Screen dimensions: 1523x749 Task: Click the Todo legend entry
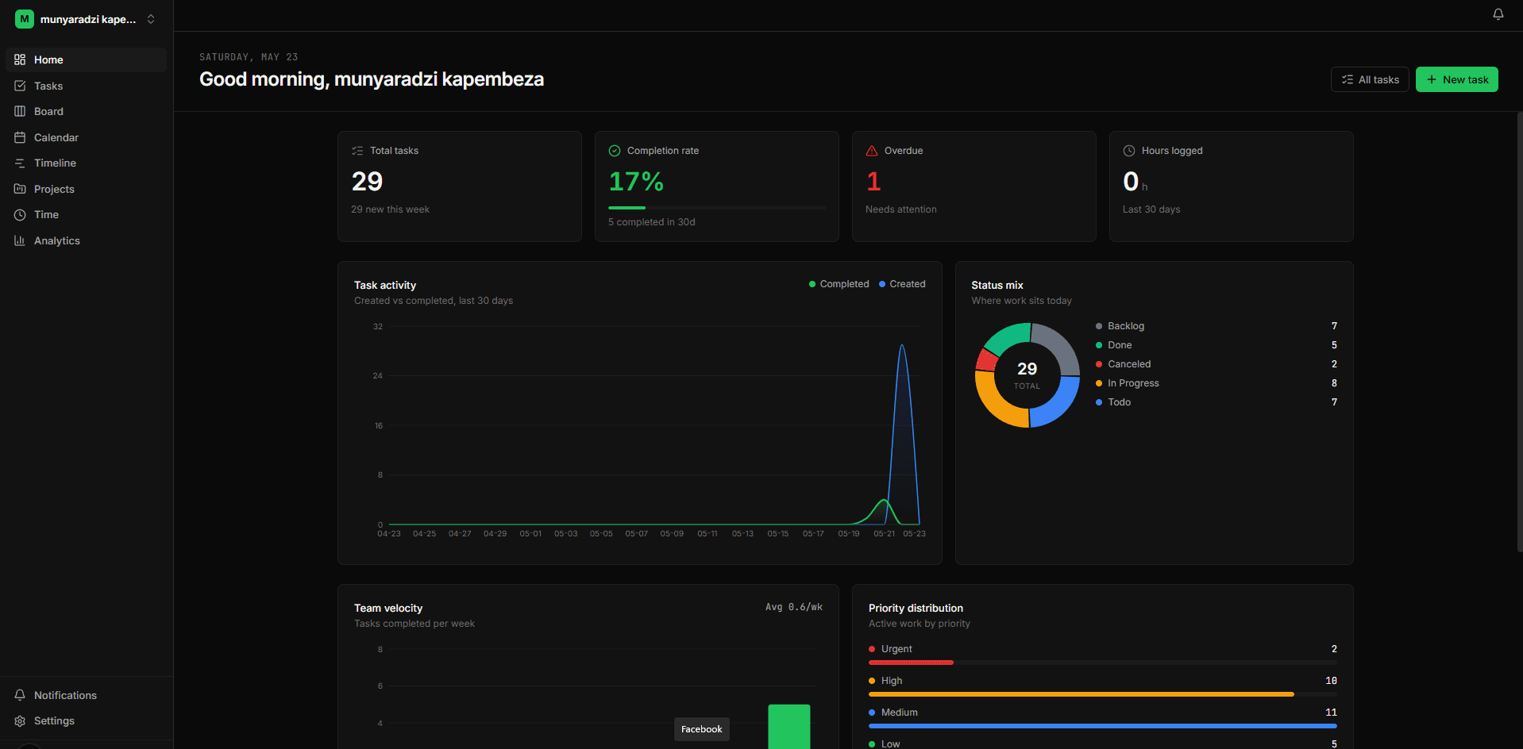tap(1216, 402)
